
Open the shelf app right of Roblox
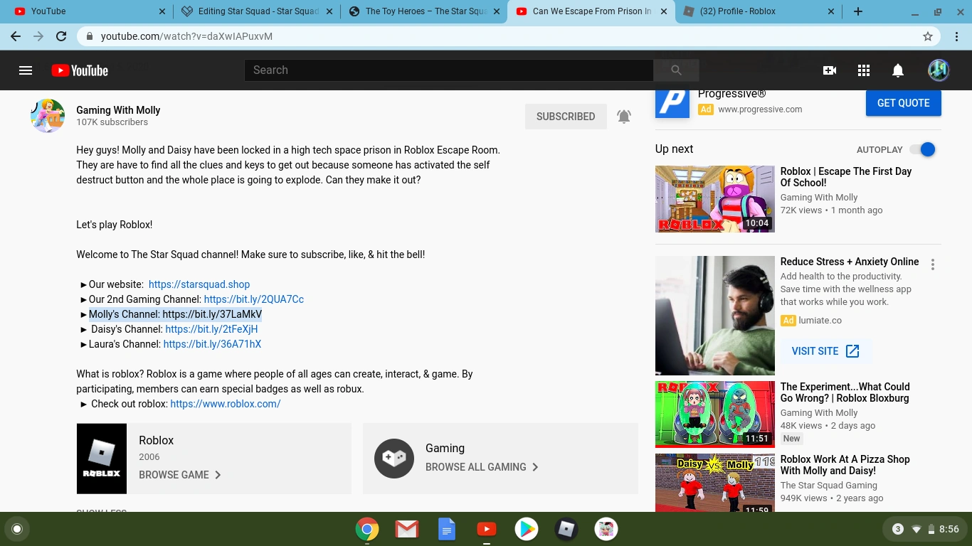606,529
